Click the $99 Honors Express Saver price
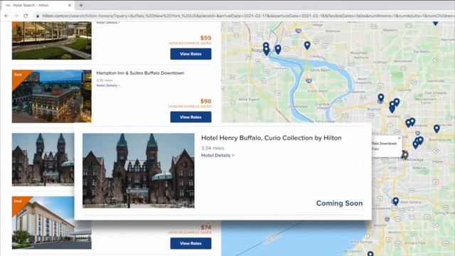Viewport: 455px width, 256px height. [205, 38]
